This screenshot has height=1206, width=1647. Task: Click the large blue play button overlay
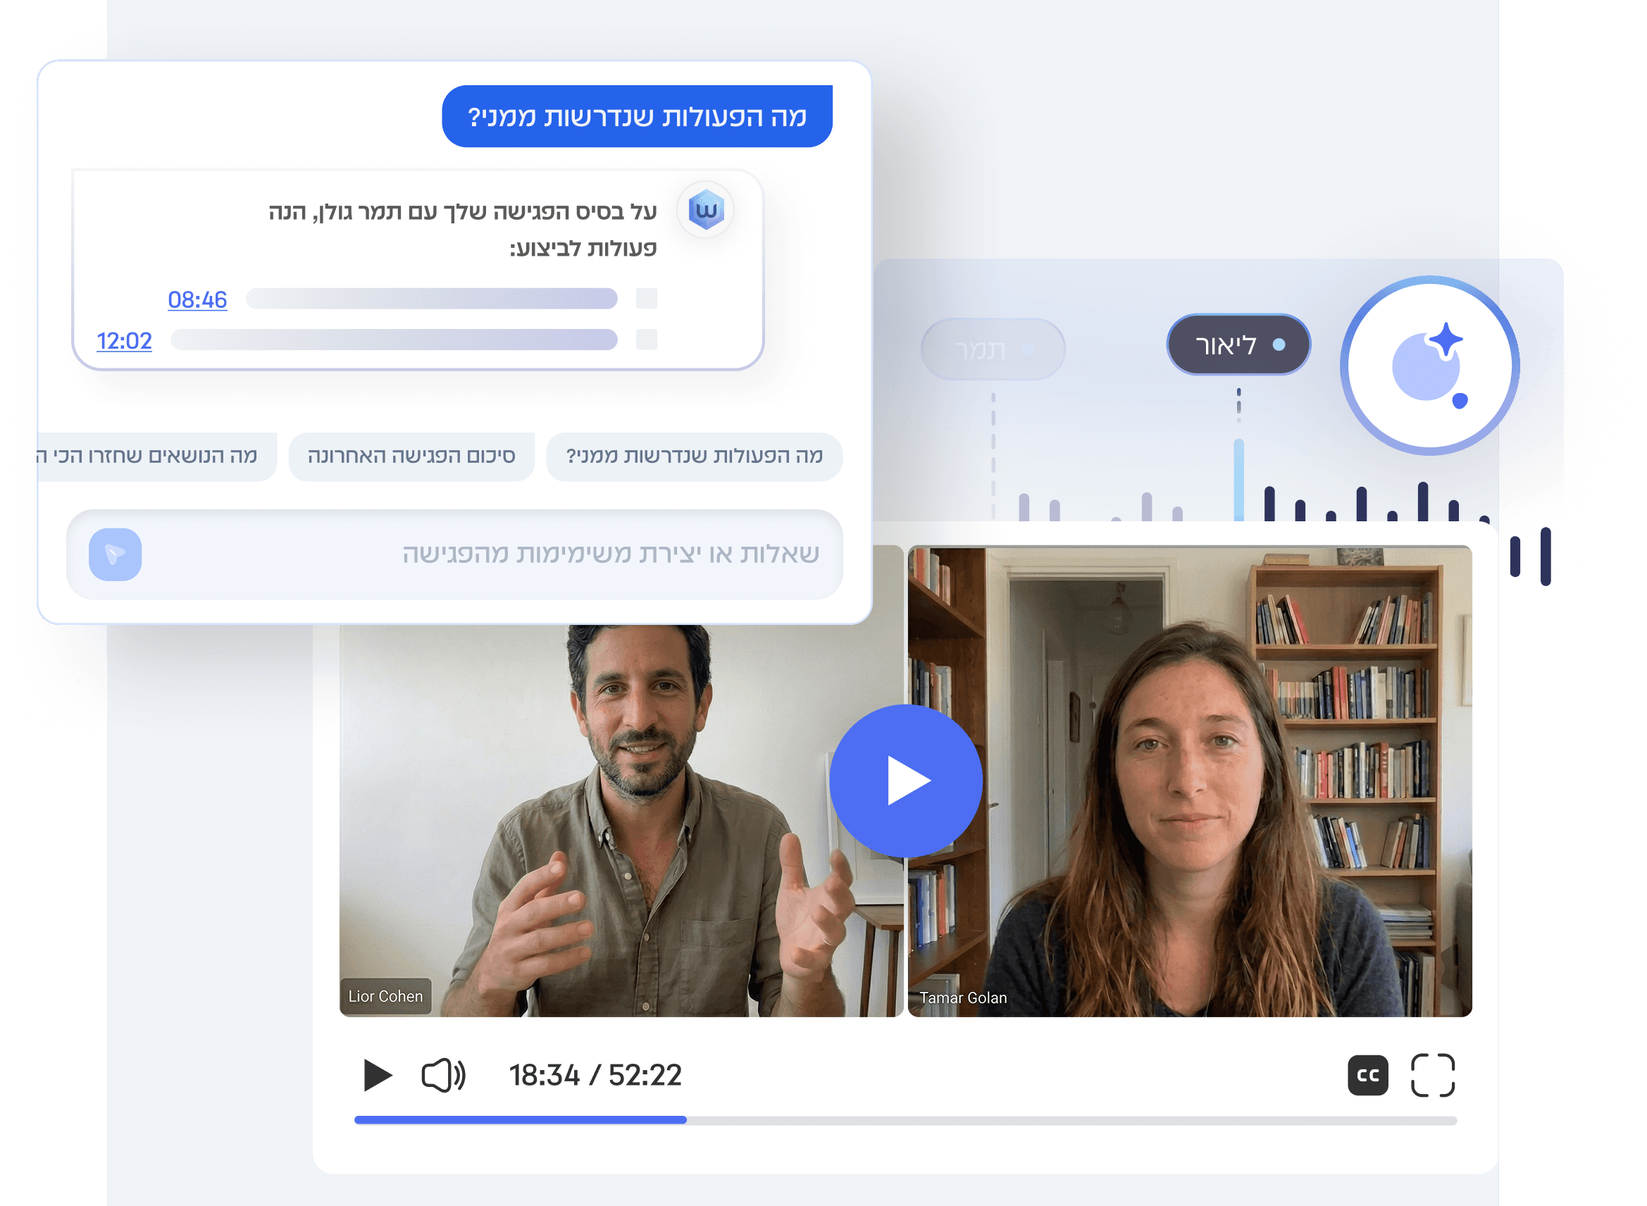click(905, 781)
